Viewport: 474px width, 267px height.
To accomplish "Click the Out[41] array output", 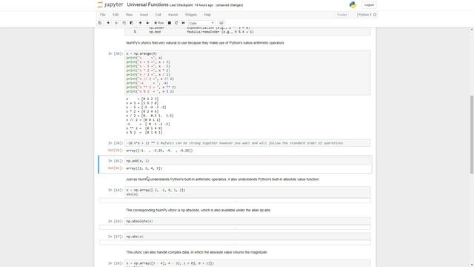I will [144, 168].
